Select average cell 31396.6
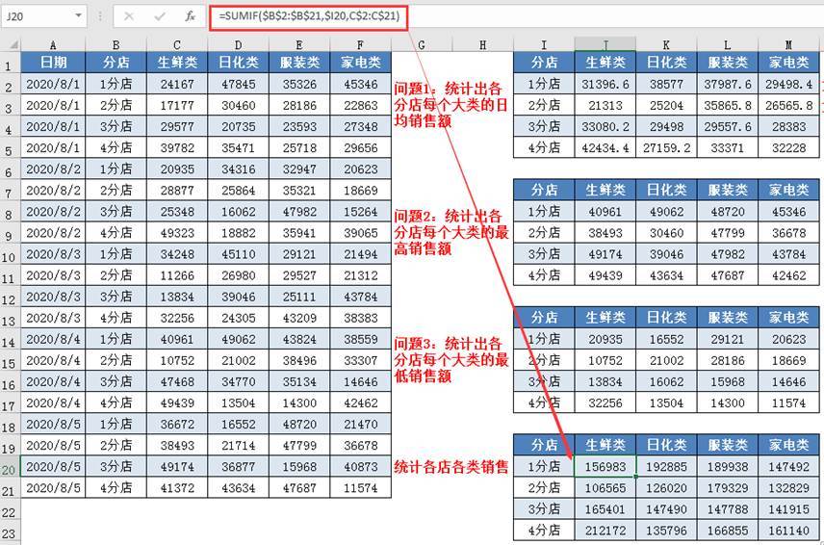The width and height of the screenshot is (824, 545). point(605,84)
